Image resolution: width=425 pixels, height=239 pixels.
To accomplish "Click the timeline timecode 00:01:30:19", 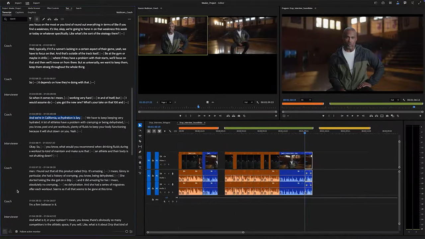I will point(154,127).
